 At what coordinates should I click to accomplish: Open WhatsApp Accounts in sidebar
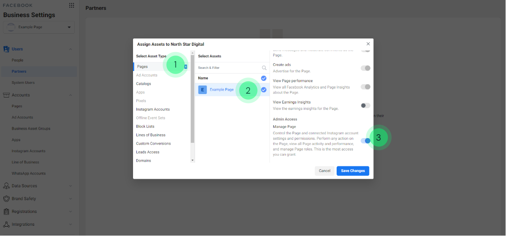(x=29, y=174)
